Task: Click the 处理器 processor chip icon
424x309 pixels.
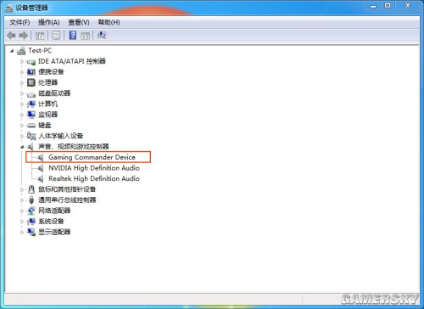Action: (31, 82)
